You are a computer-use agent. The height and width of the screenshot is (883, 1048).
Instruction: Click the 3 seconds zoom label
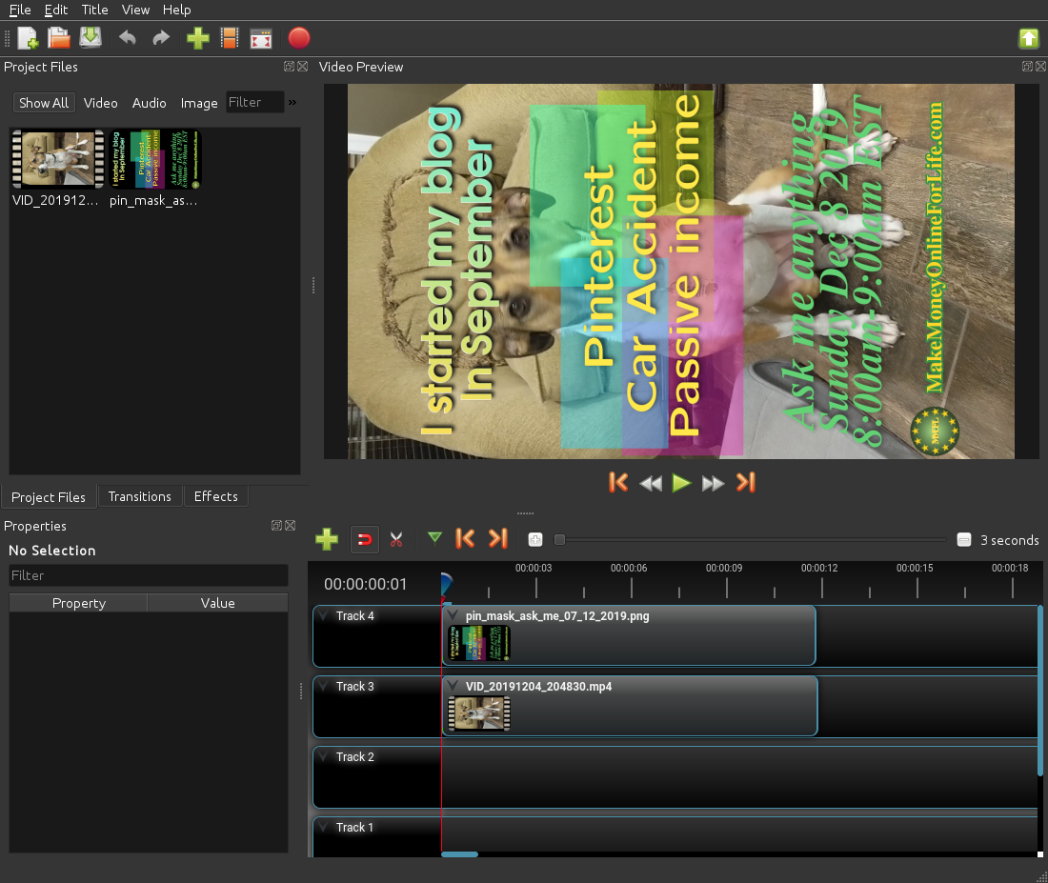[x=1009, y=540]
